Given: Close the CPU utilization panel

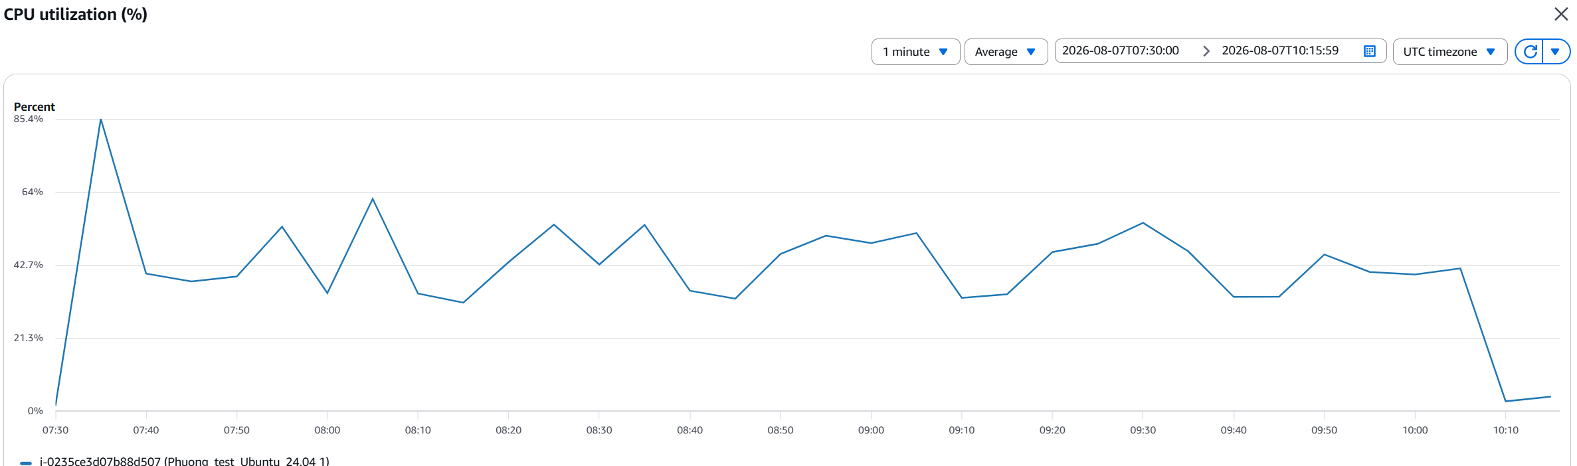Looking at the screenshot, I should coord(1561,14).
